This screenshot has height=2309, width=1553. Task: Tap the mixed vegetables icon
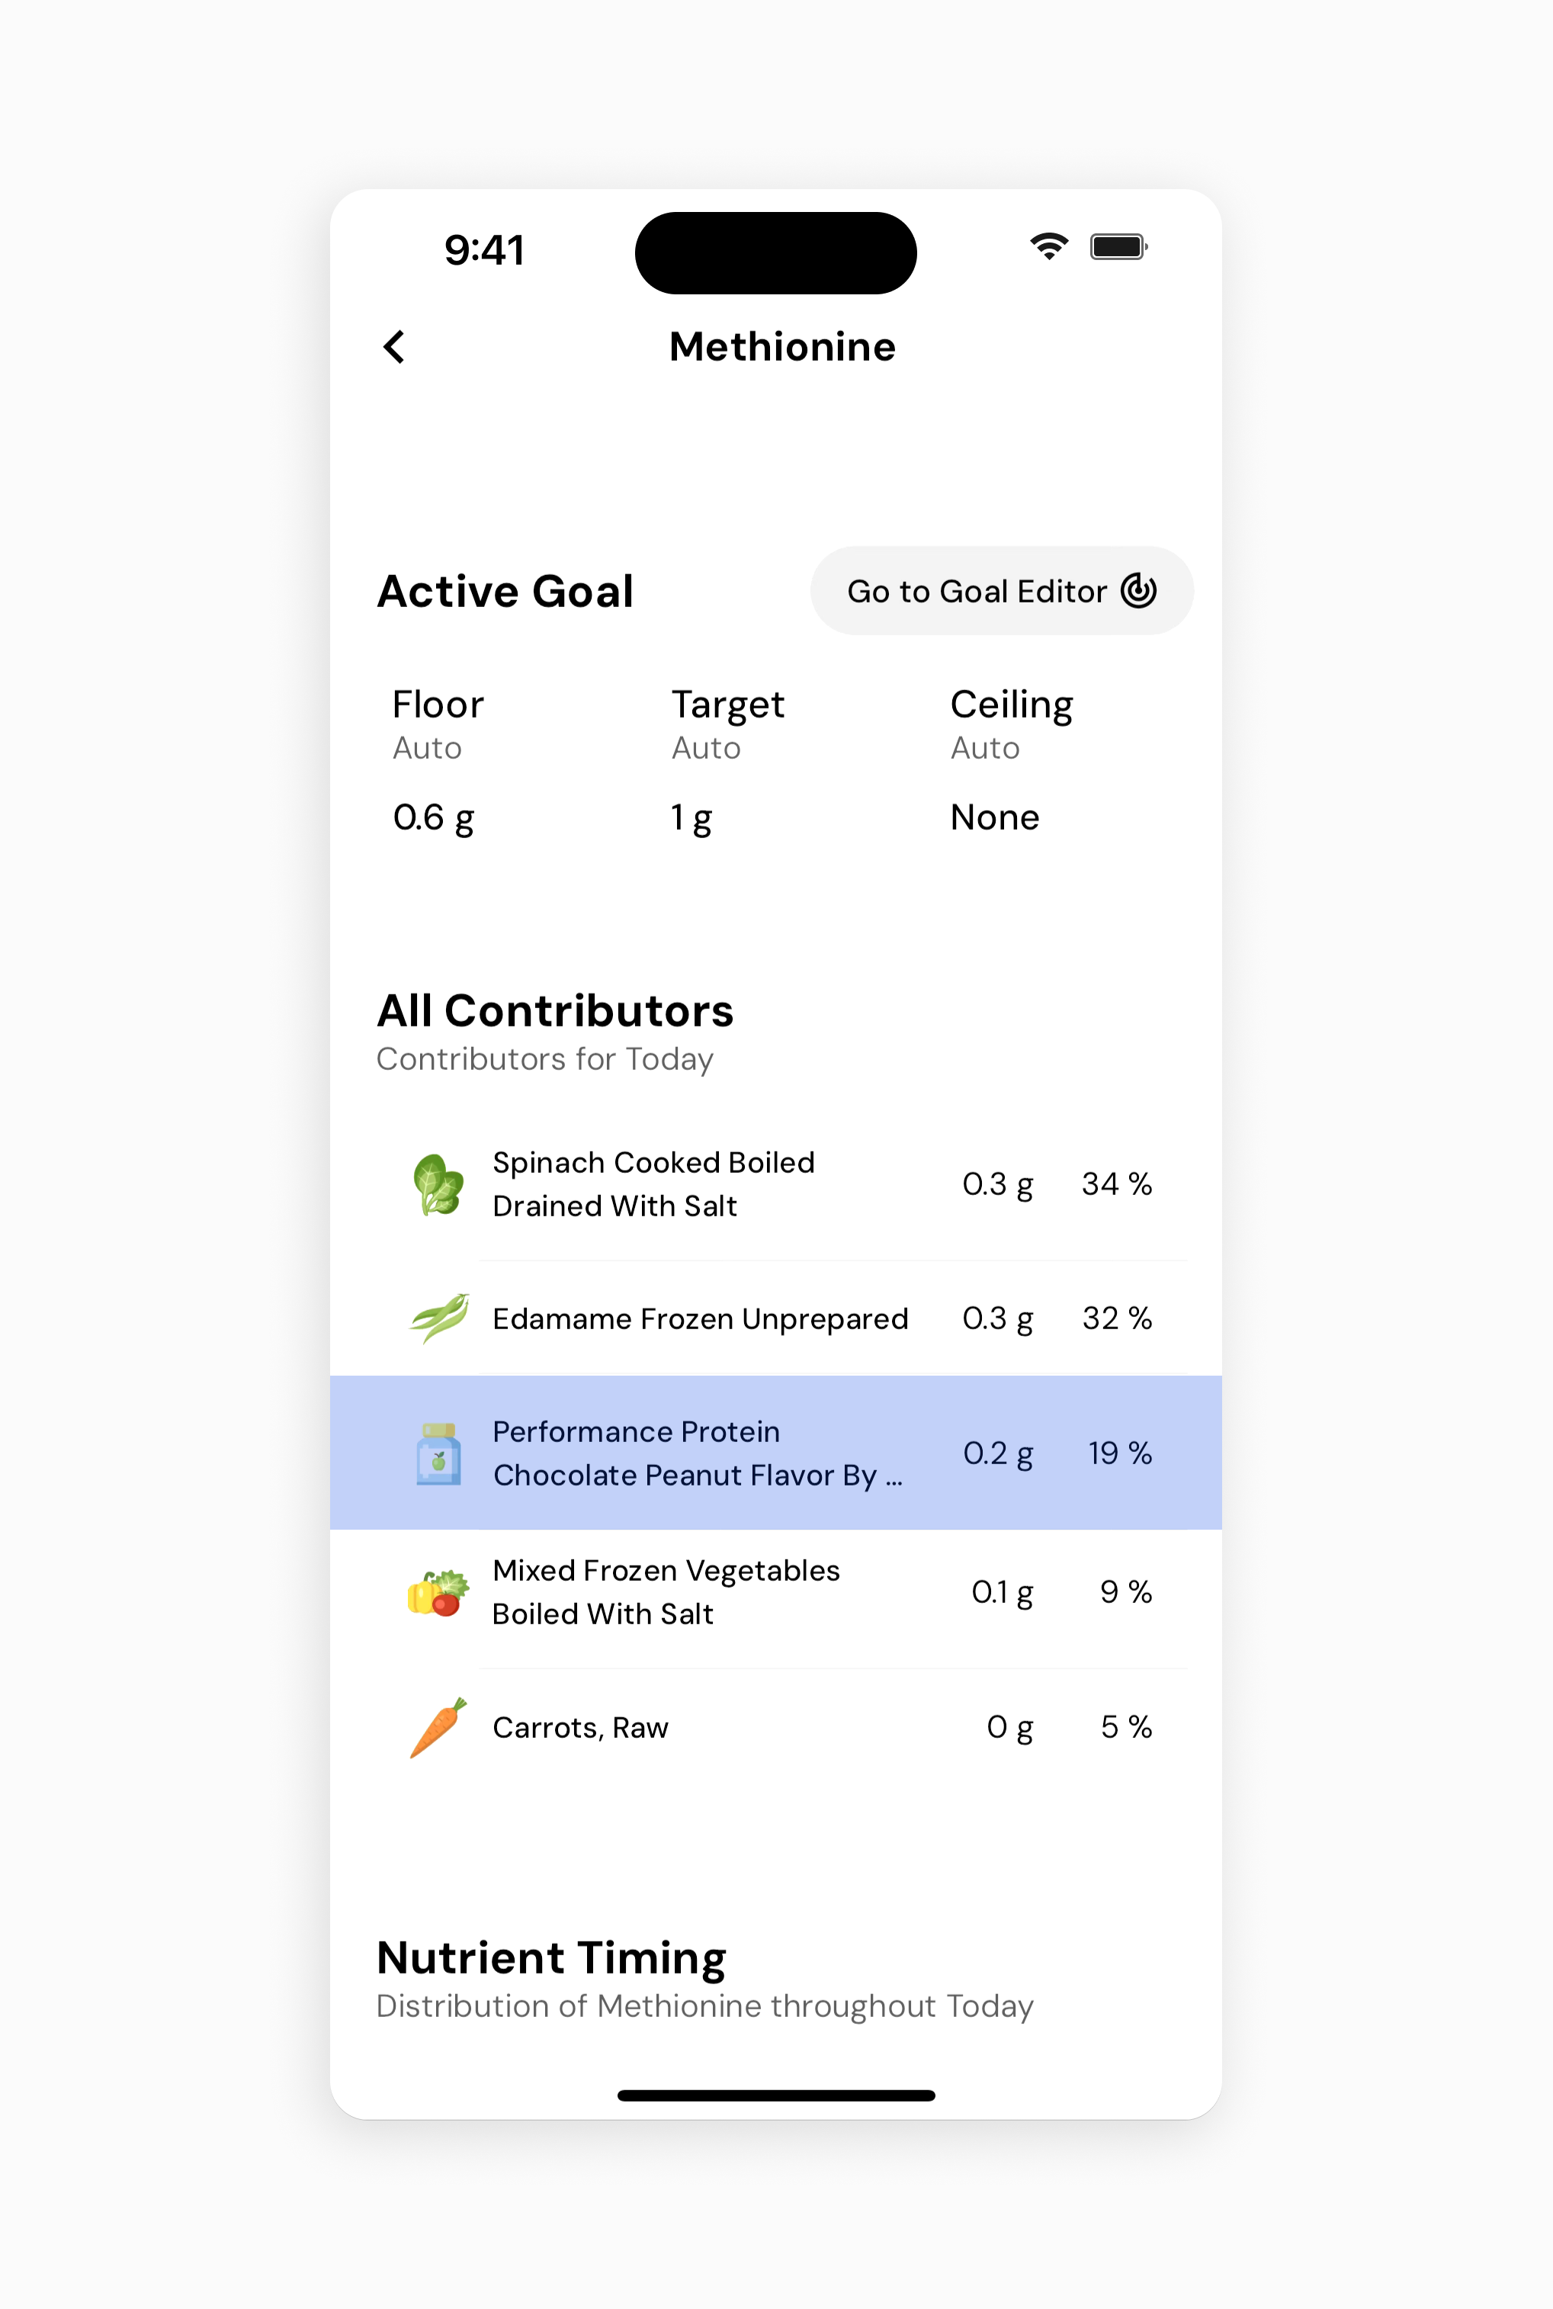coord(438,1592)
